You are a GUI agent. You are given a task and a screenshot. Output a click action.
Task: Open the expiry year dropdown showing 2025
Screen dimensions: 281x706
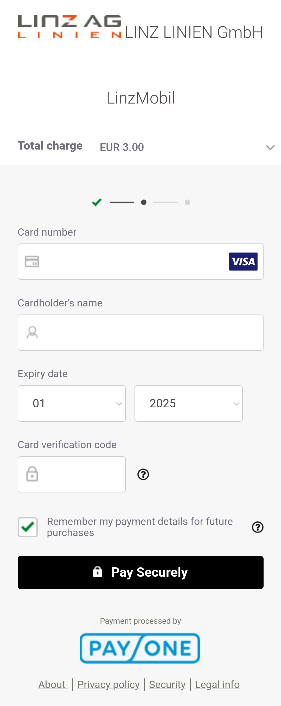(x=189, y=403)
